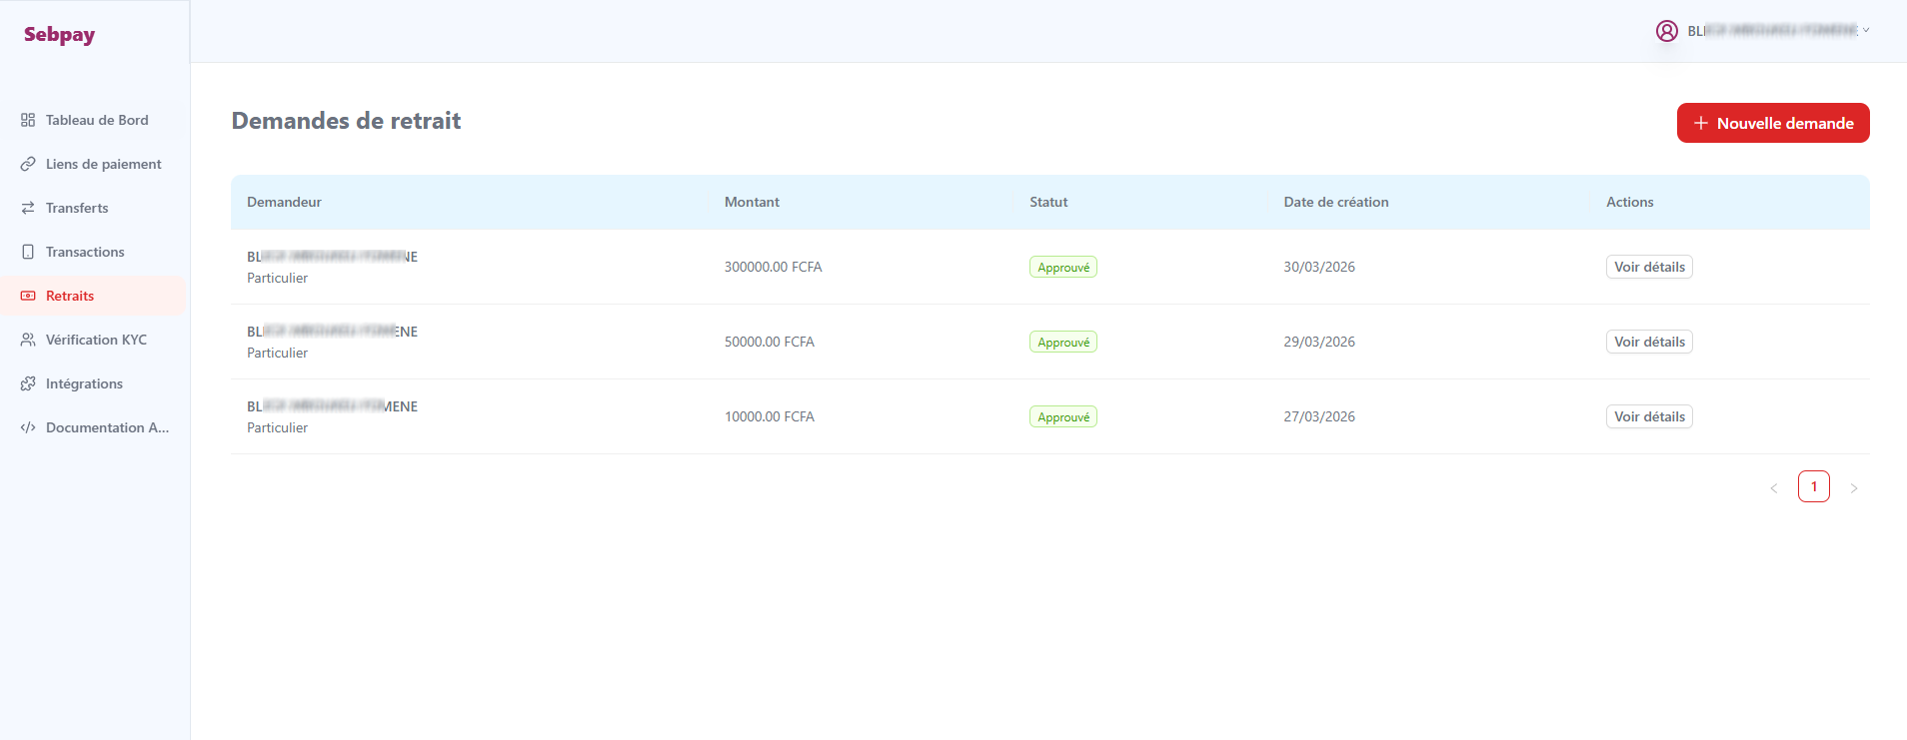The height and width of the screenshot is (740, 1907).
Task: Click the Tableau de Bord grid icon
Action: (28, 120)
